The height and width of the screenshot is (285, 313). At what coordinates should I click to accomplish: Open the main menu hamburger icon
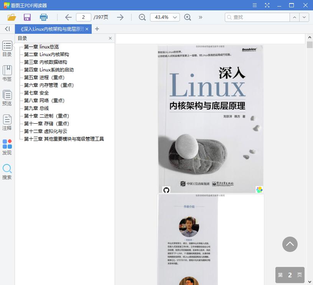tap(255, 5)
